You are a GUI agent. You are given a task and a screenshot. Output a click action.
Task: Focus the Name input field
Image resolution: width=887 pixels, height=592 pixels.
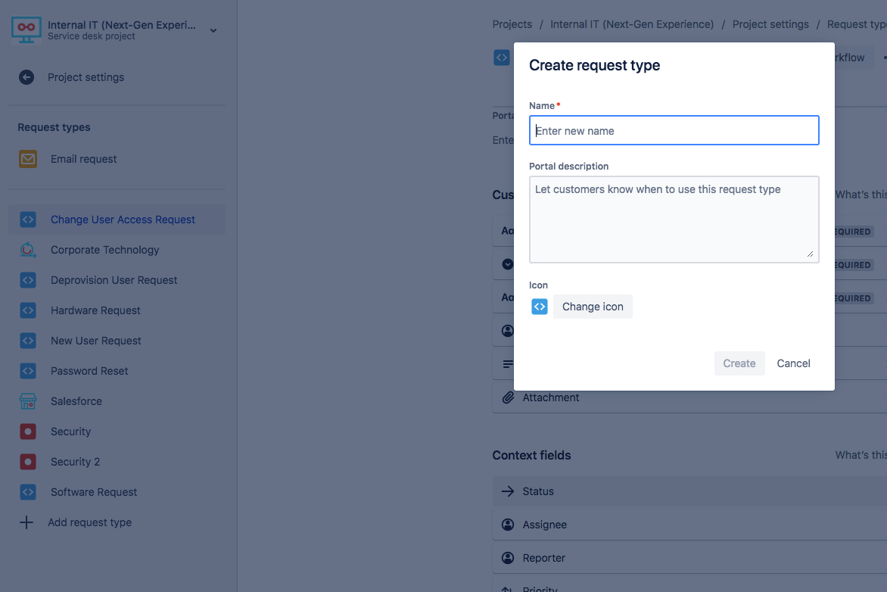pos(674,130)
